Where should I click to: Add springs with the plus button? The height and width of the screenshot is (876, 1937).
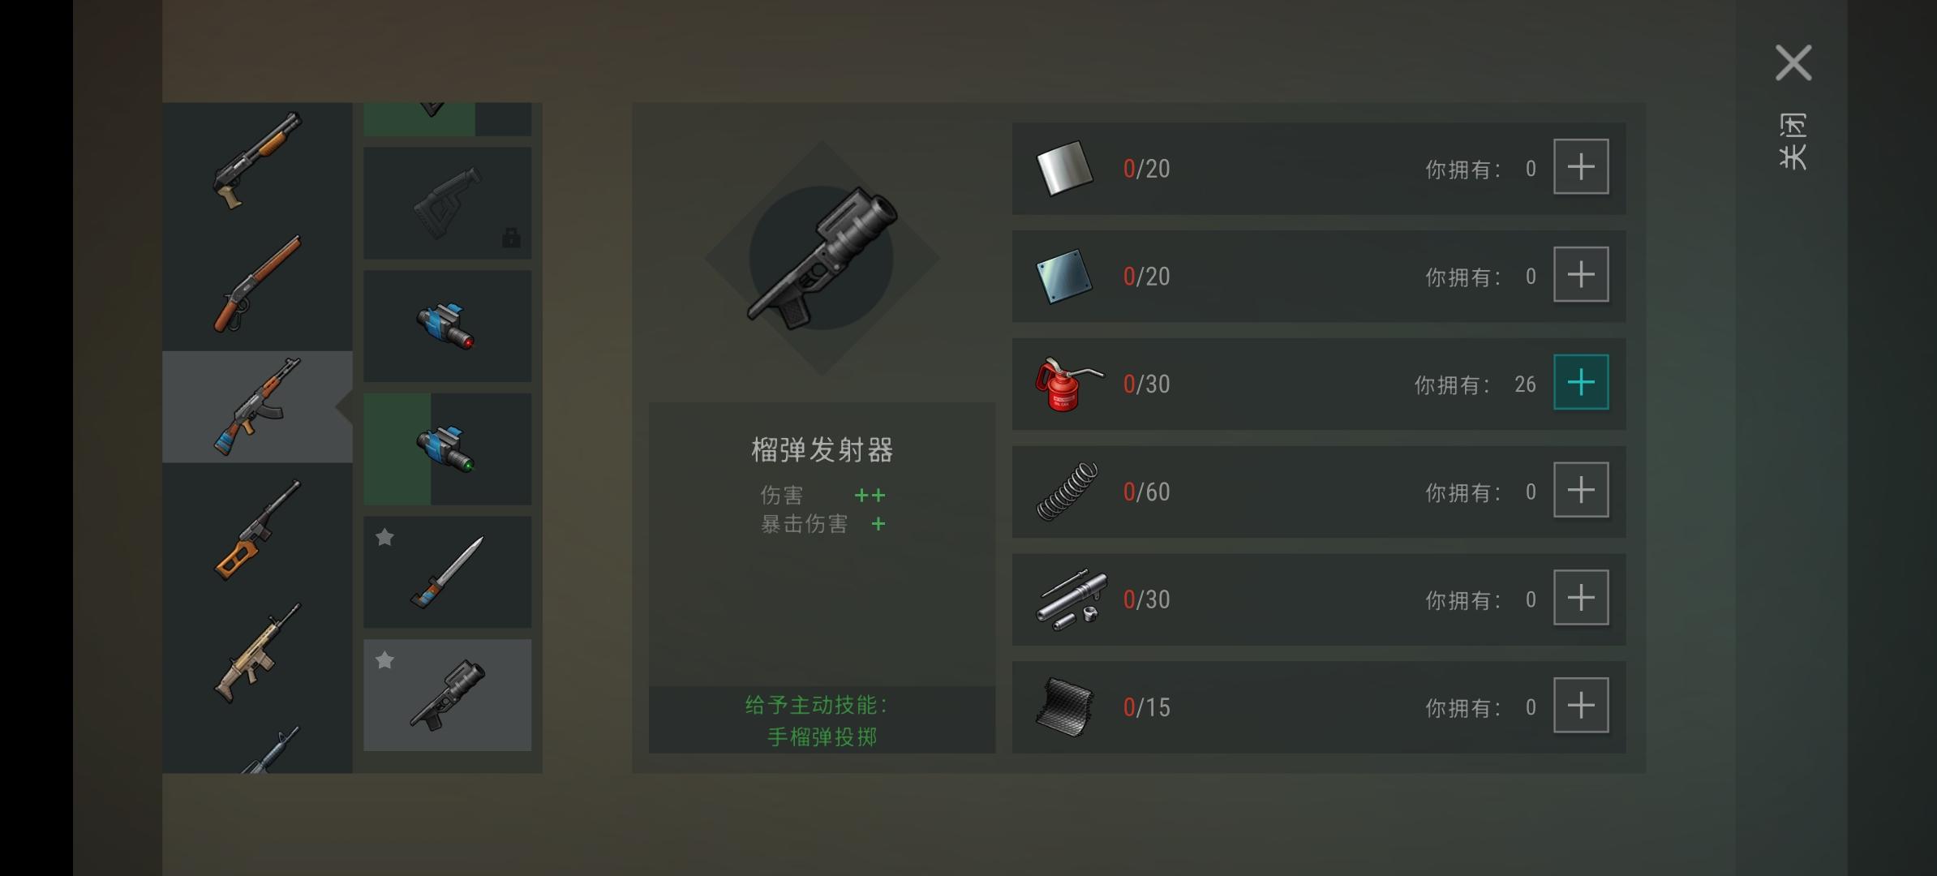click(x=1581, y=490)
